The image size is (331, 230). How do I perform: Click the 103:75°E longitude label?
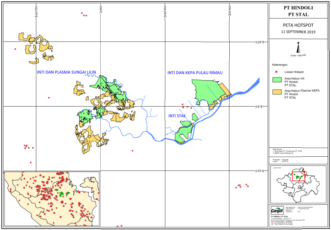click(36, 12)
